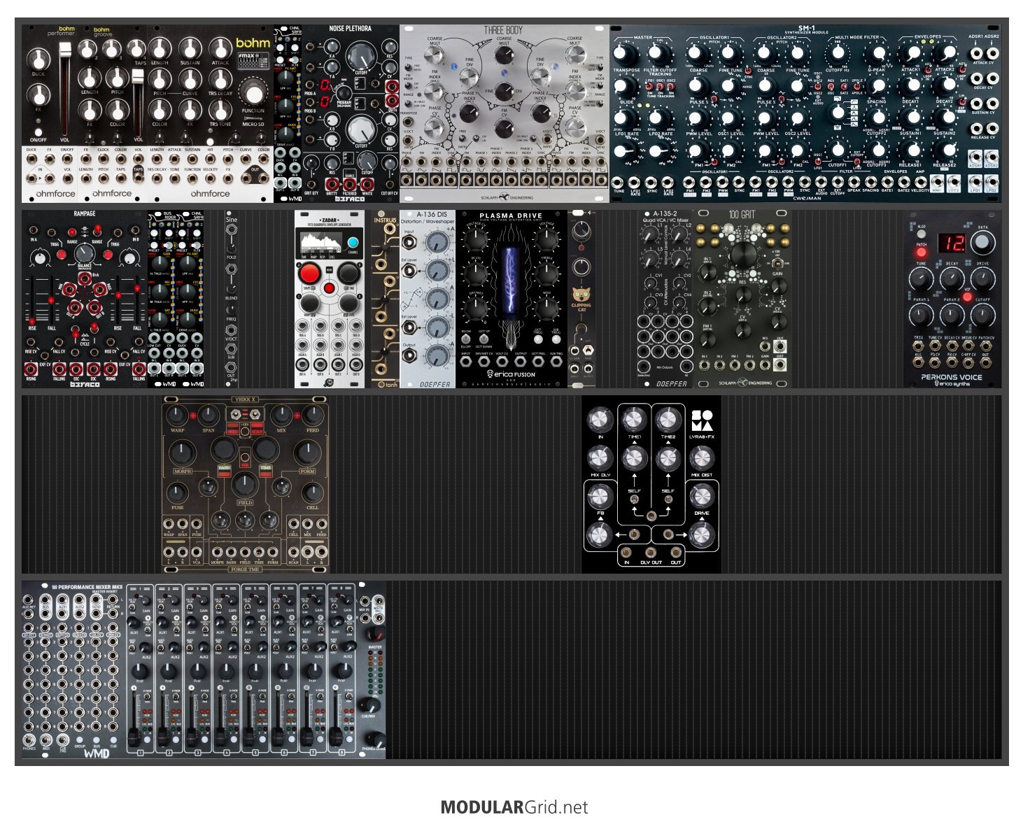This screenshot has width=1030, height=822.
Task: Toggle the ALGO button on Perkons Voice
Action: pos(922,235)
